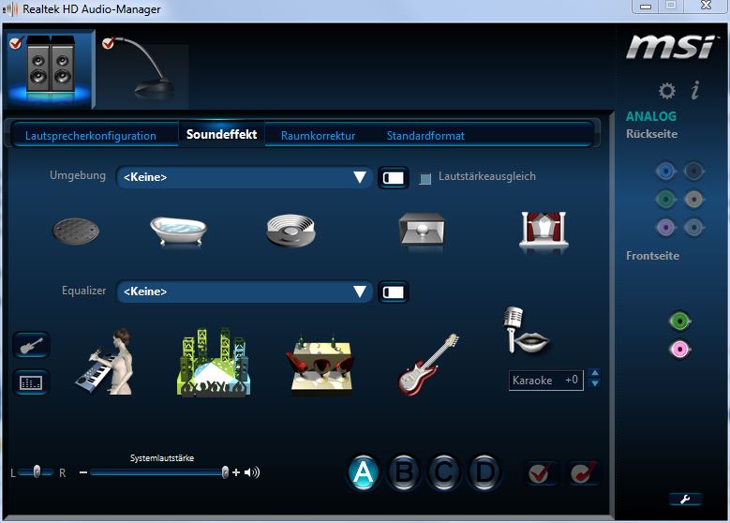Open settings with the gear icon
730x523 pixels.
[x=666, y=90]
